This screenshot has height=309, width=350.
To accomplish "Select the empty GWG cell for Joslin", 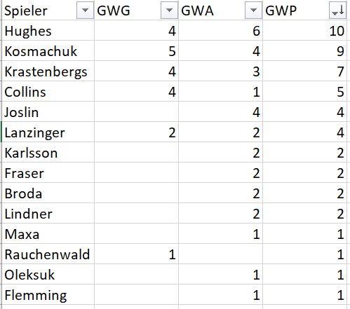I will [x=136, y=111].
